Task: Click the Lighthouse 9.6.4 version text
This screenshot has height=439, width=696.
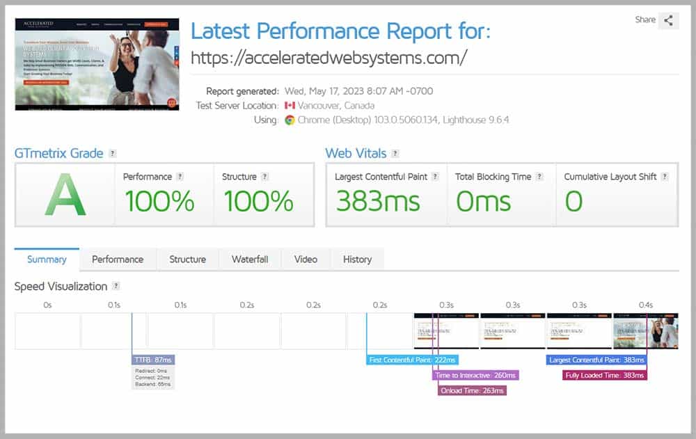Action: (x=476, y=120)
